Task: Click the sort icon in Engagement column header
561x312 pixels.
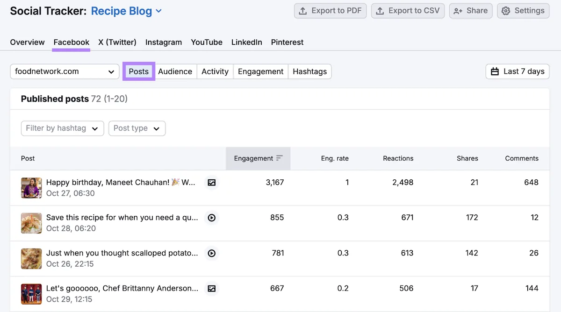Action: pyautogui.click(x=280, y=158)
